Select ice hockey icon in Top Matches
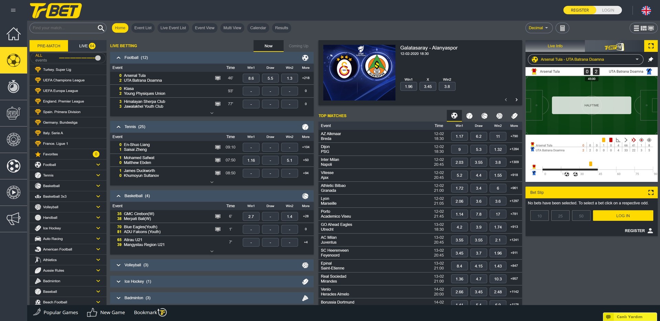The image size is (660, 321). click(x=515, y=116)
